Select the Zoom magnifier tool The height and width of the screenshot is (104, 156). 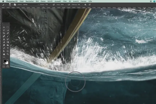point(8,54)
